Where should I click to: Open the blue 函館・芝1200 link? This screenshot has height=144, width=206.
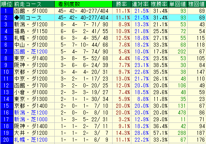[x=31, y=51]
